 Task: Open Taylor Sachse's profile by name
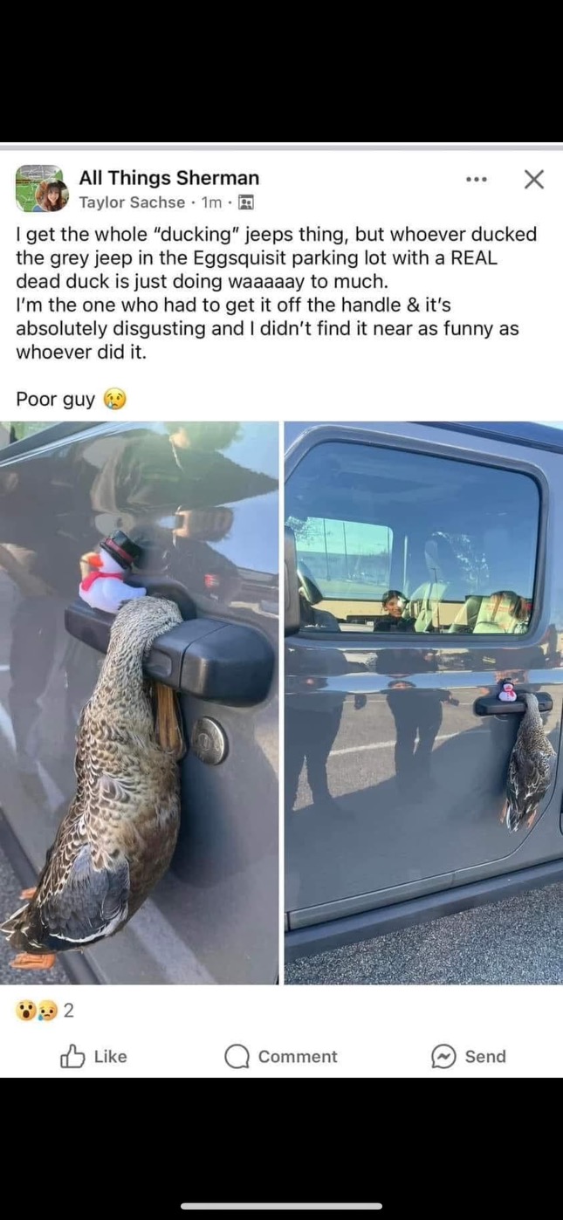132,202
